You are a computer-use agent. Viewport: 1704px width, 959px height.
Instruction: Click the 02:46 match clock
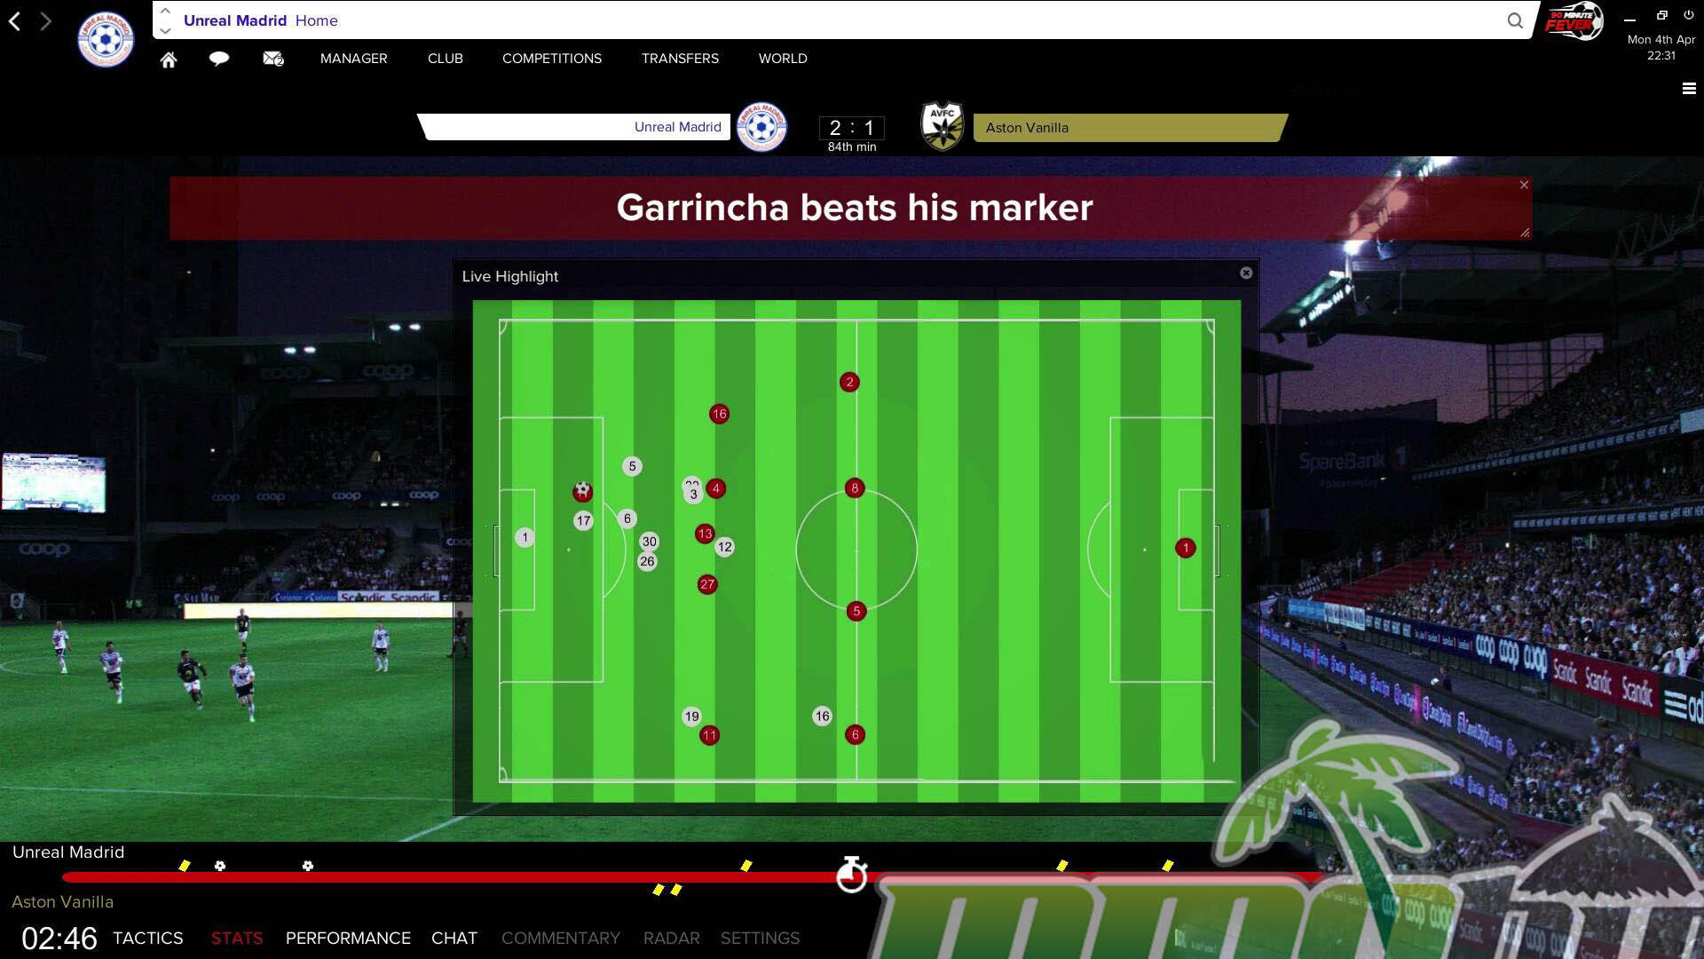coord(59,939)
